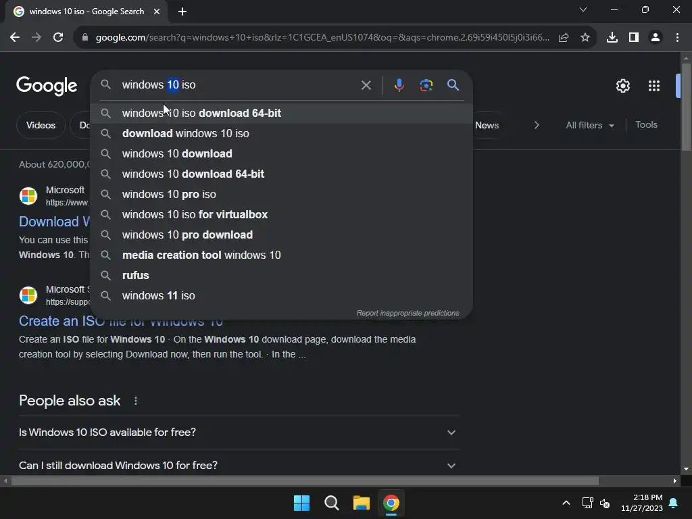Start voice search with microphone icon

(x=399, y=85)
